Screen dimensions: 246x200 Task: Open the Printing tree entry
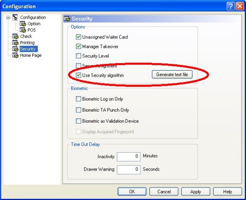tap(27, 43)
